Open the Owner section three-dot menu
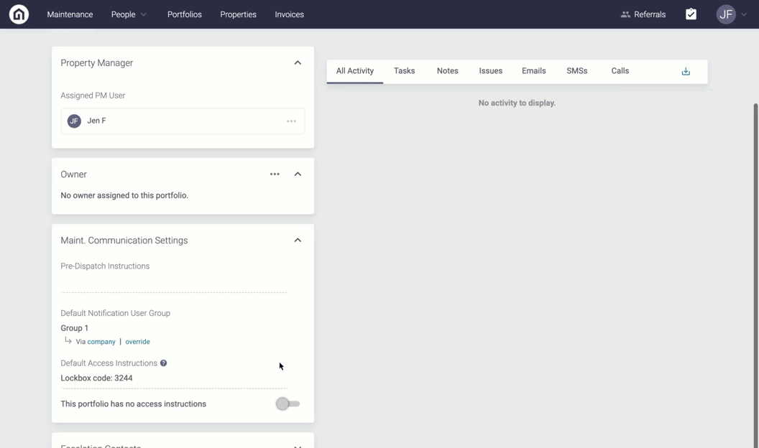Image resolution: width=759 pixels, height=448 pixels. point(275,174)
